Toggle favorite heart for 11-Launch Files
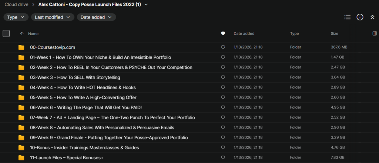Viewport: 379px width, 163px height. coord(223,158)
